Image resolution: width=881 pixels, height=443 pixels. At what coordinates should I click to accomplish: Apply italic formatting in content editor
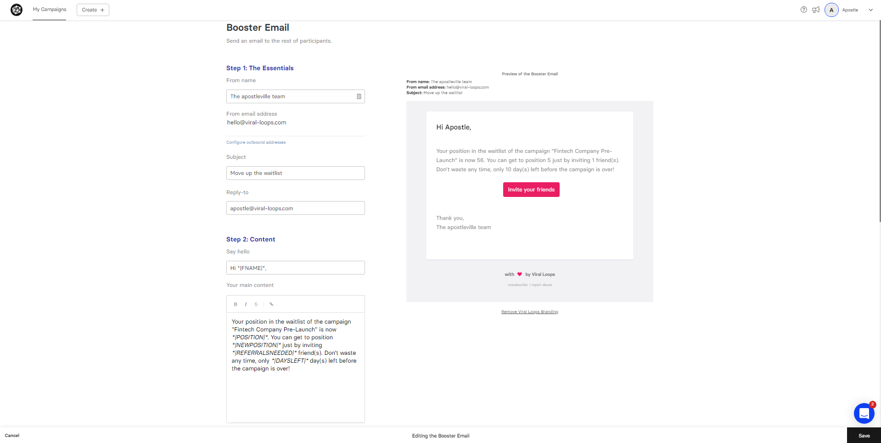click(x=246, y=304)
